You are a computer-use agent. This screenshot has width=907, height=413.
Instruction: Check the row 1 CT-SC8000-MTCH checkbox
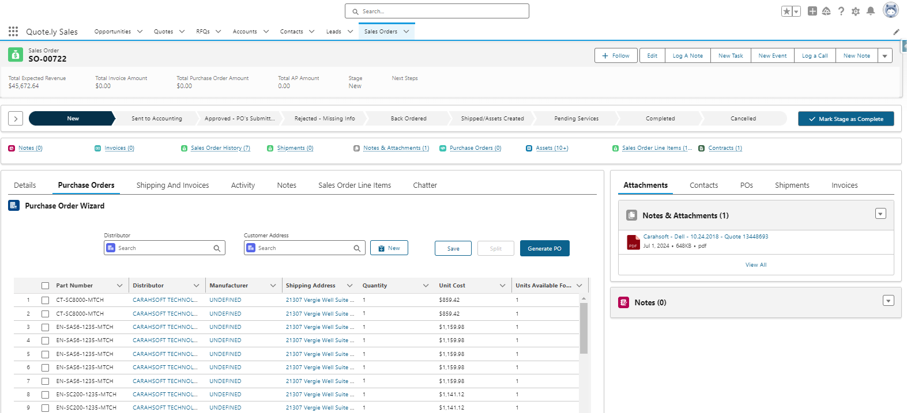[45, 300]
